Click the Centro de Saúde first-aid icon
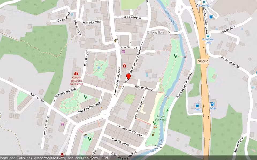Screen dimensions: 257x160 76,74
